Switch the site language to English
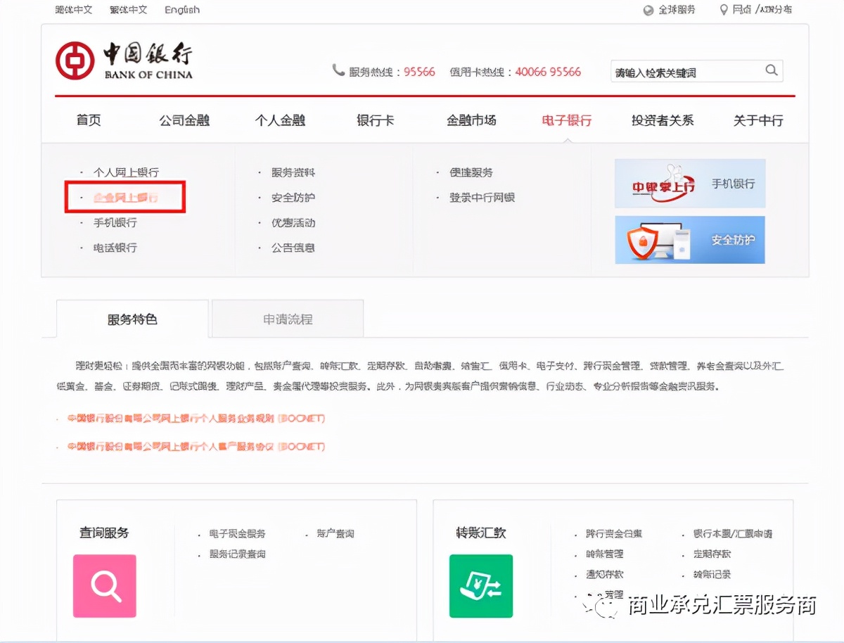 pyautogui.click(x=181, y=10)
